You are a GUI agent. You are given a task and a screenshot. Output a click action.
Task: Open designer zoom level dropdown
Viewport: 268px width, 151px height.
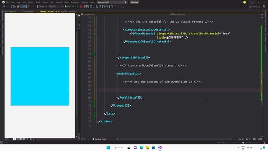[x=9, y=139]
